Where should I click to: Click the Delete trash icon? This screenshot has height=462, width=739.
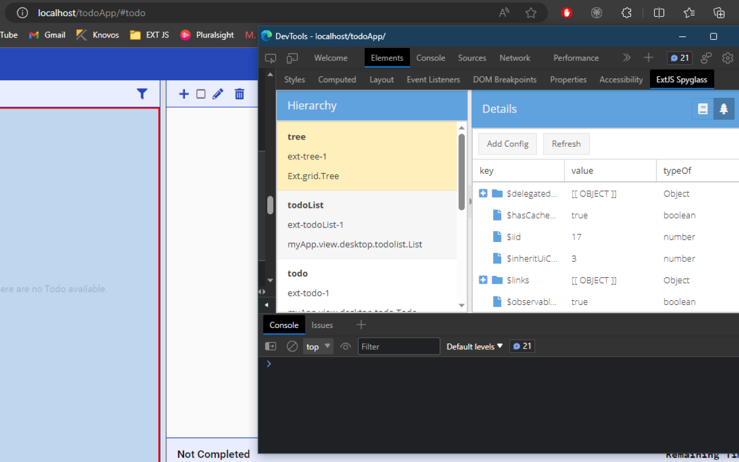pyautogui.click(x=239, y=94)
